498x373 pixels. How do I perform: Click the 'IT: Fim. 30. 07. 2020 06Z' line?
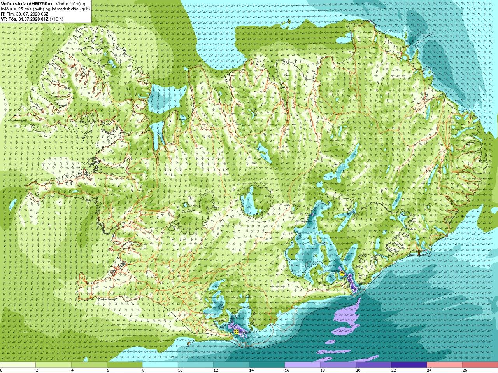25,14
